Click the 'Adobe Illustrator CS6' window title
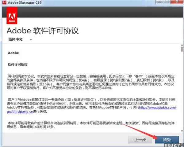Viewport: 184px width, 147px height. 25,2
